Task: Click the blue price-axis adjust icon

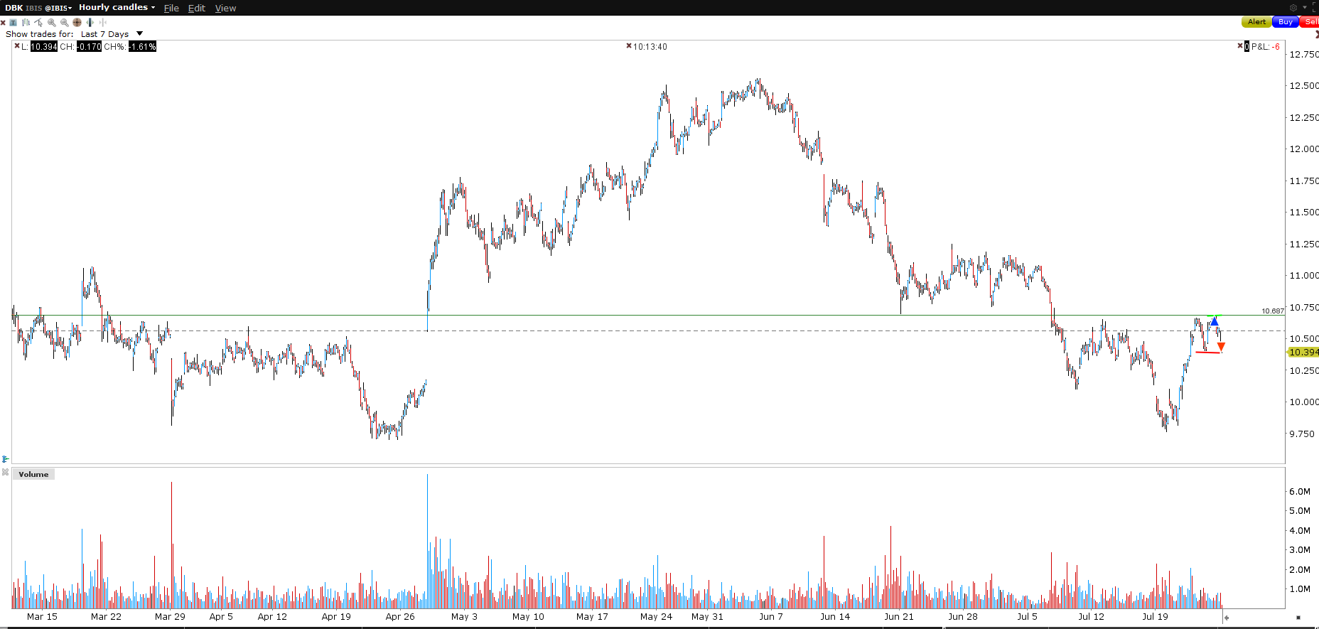Action: pos(5,459)
